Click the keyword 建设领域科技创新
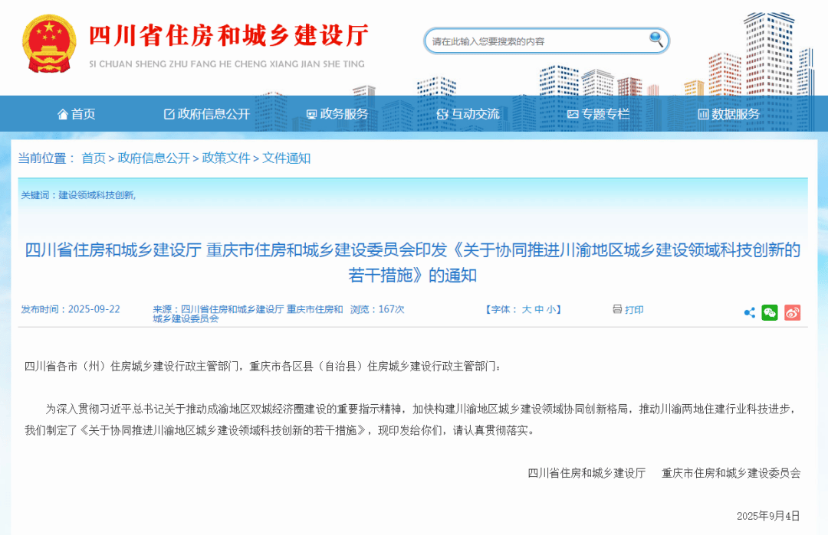This screenshot has width=828, height=535. coord(96,195)
